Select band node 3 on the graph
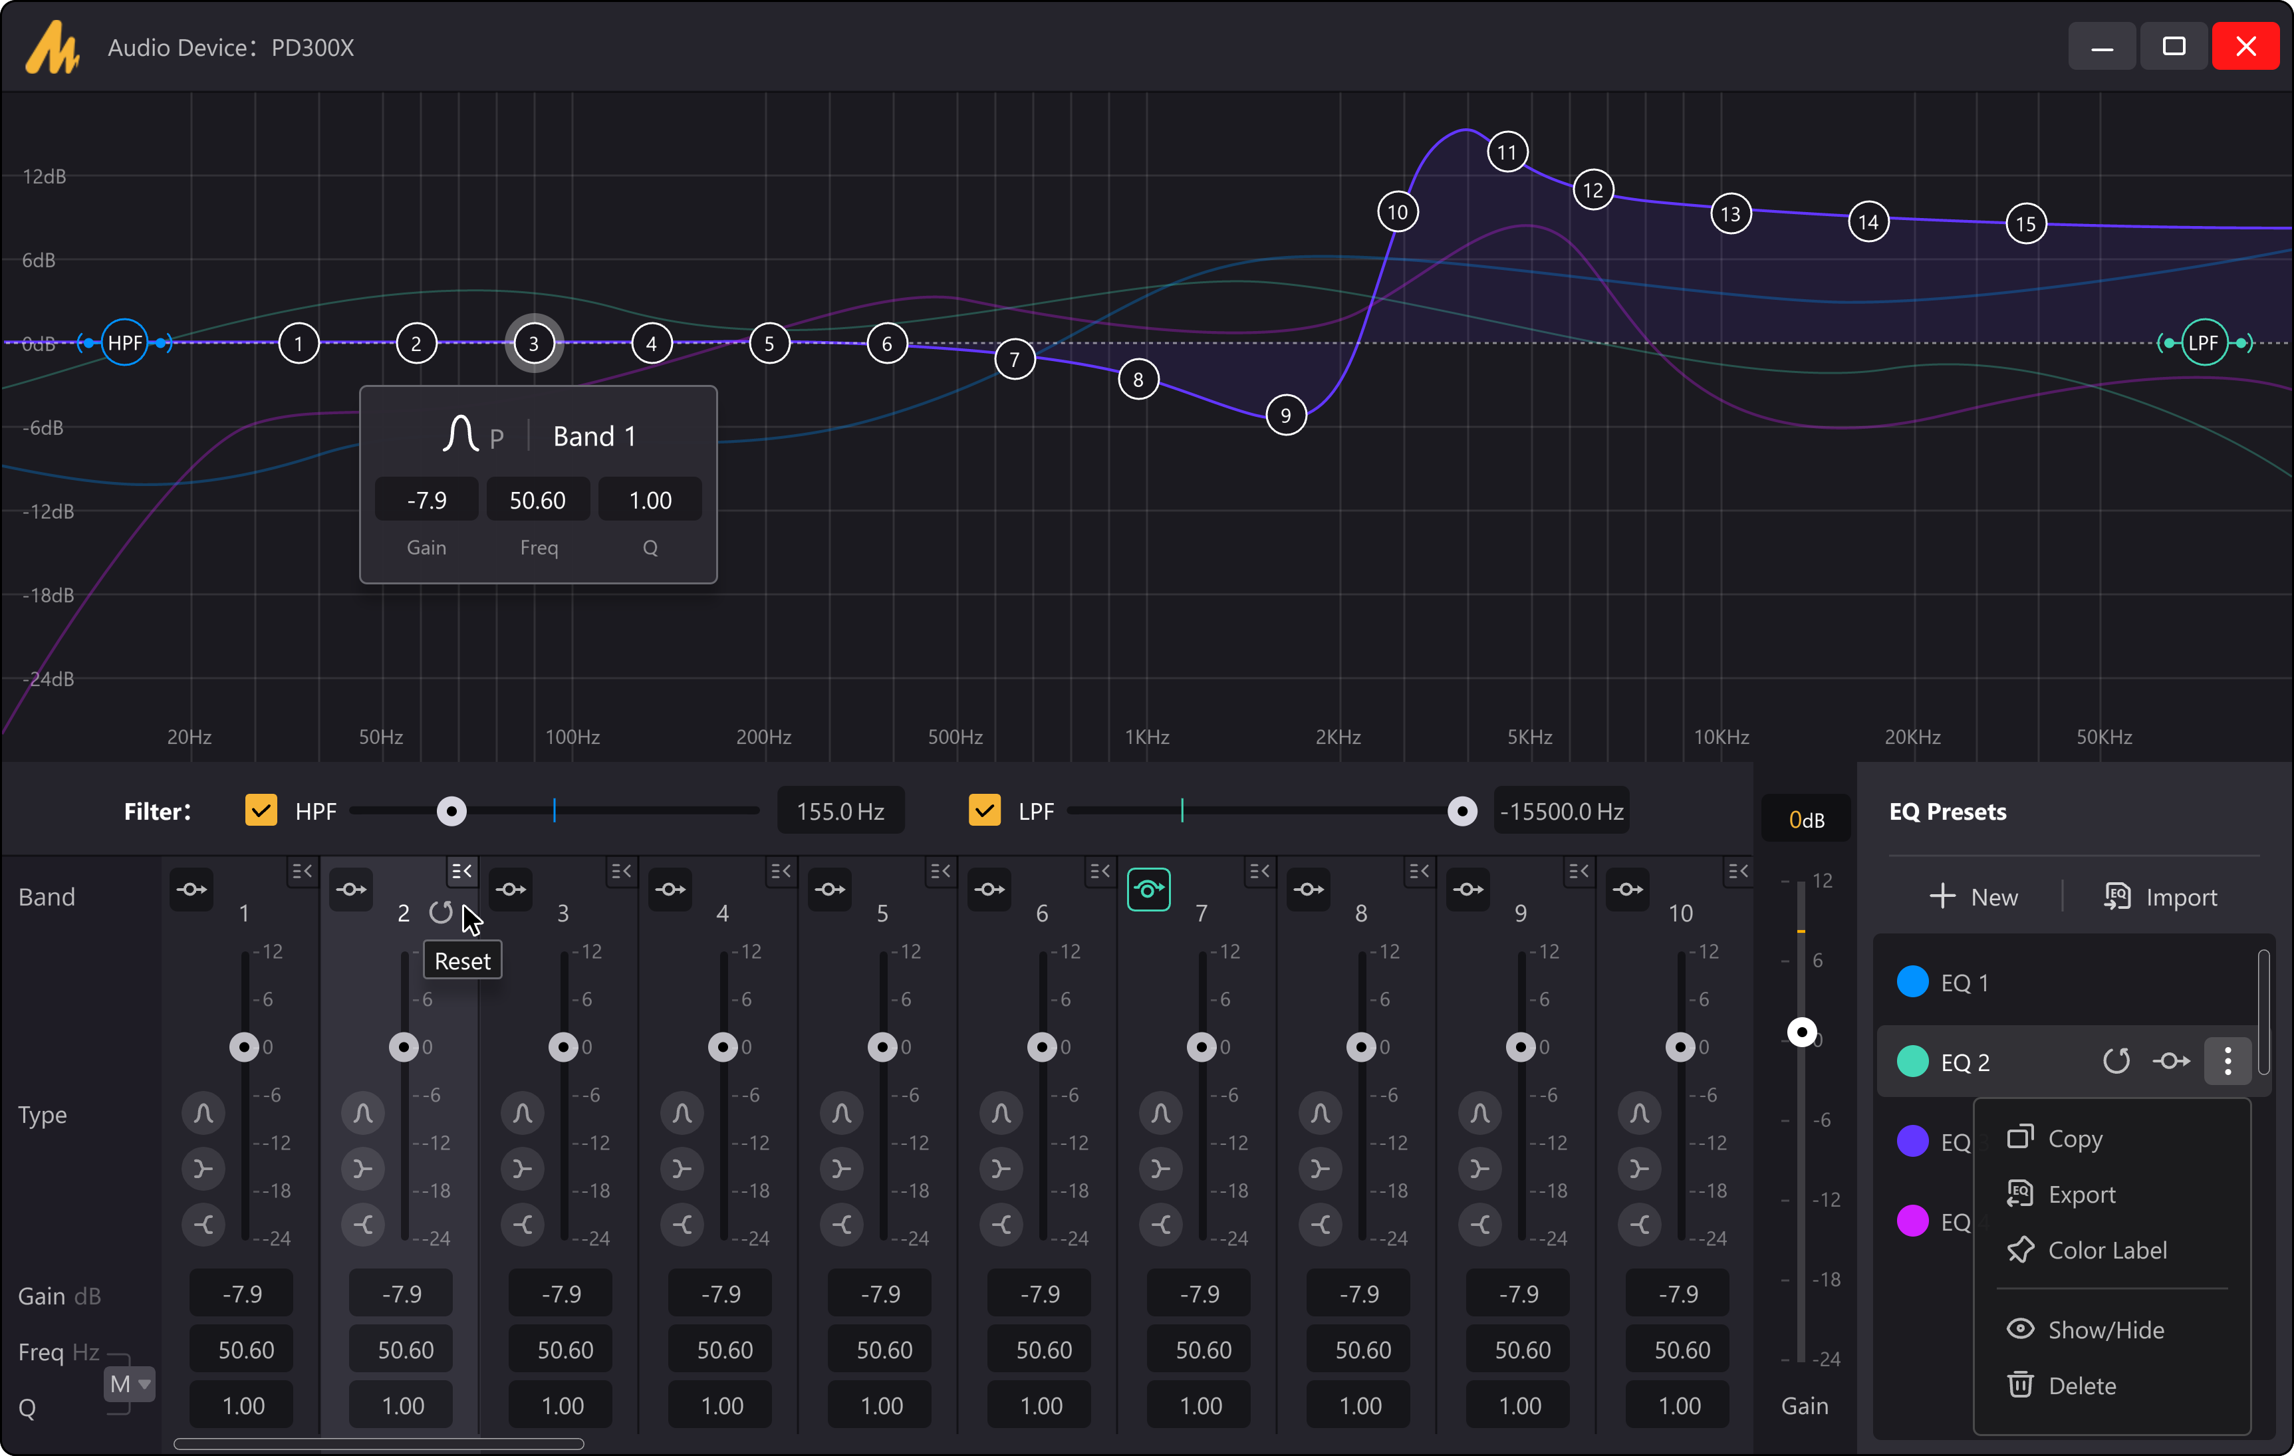Screen dimensions: 2294x1456 pyautogui.click(x=533, y=344)
